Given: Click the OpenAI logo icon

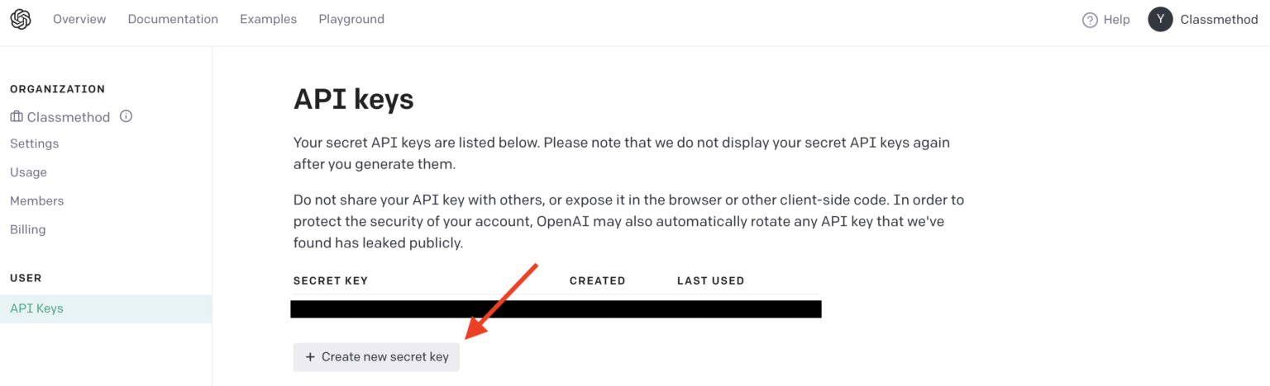Looking at the screenshot, I should [x=21, y=19].
